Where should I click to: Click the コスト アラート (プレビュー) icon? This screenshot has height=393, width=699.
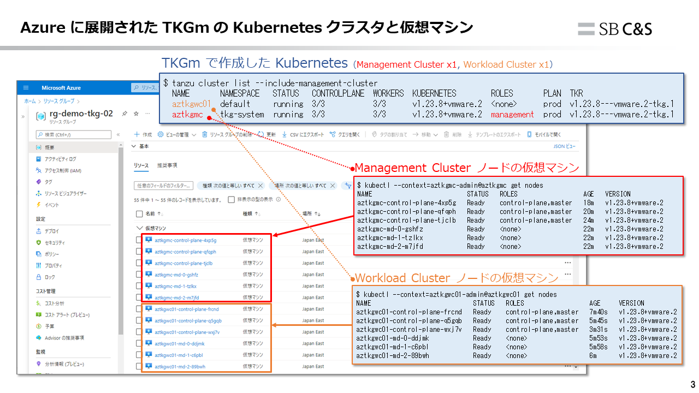pyautogui.click(x=39, y=314)
